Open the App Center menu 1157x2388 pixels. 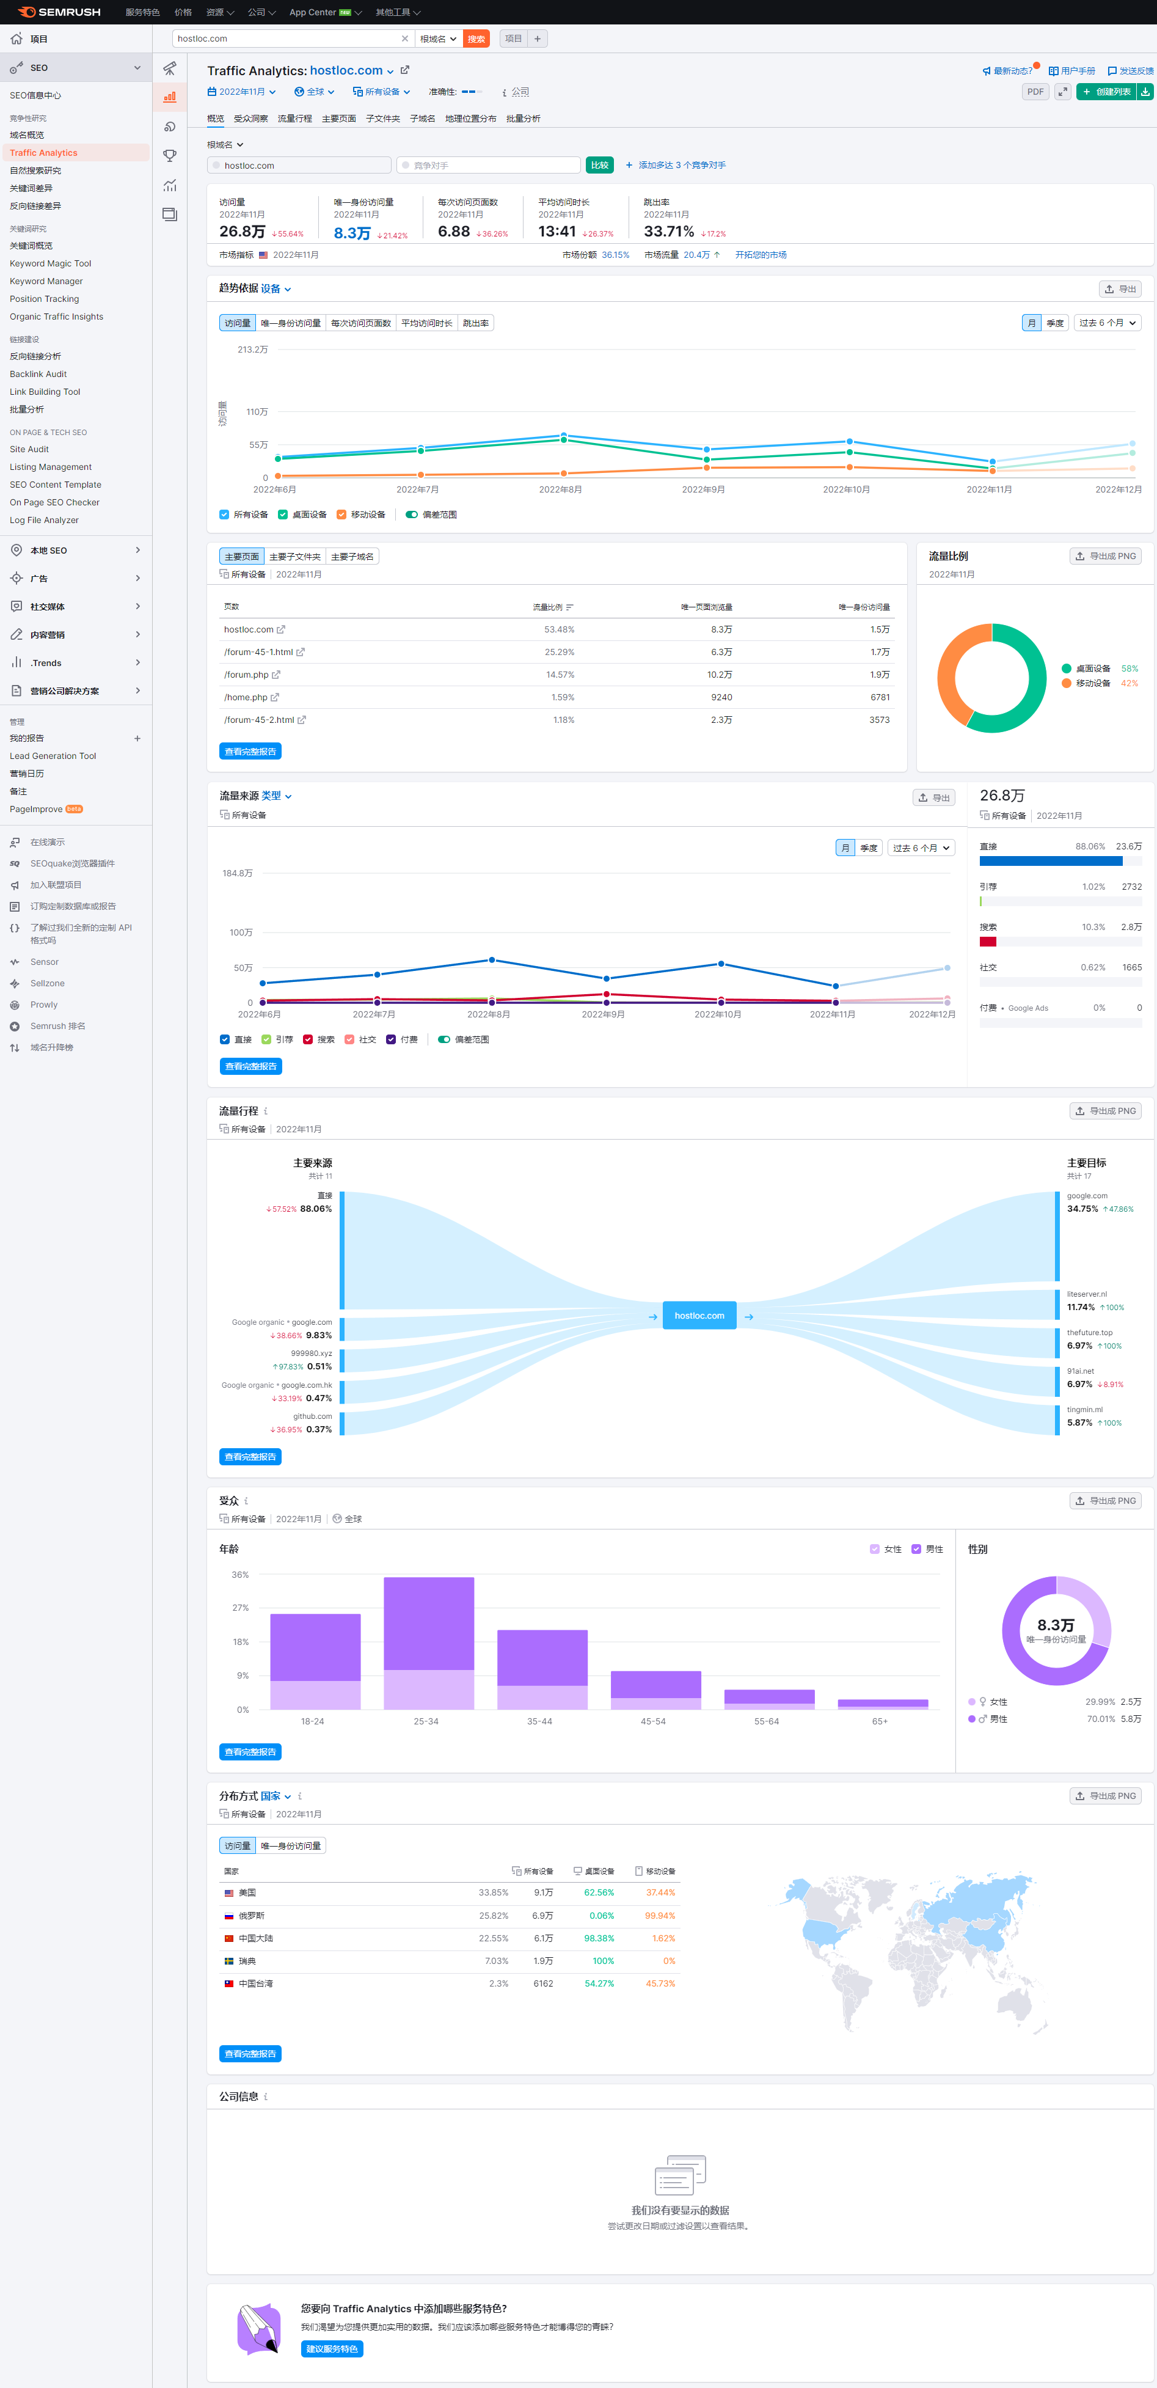[324, 12]
